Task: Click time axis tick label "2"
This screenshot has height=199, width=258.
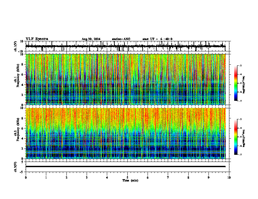Action: click(x=66, y=178)
